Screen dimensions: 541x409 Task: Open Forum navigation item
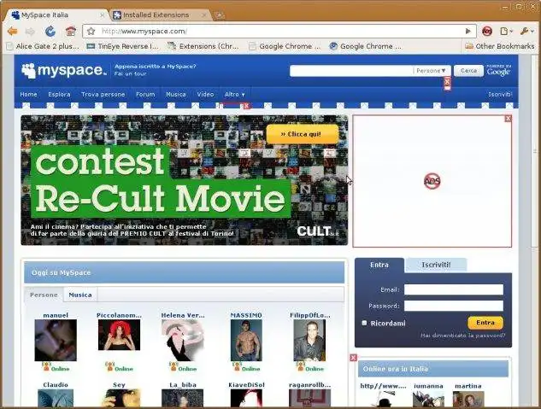coord(145,95)
